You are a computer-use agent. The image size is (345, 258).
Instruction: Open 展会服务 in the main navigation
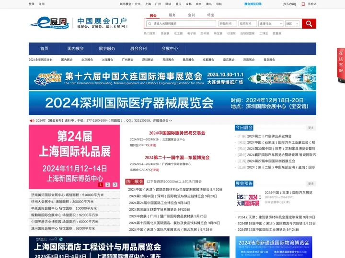point(107,48)
